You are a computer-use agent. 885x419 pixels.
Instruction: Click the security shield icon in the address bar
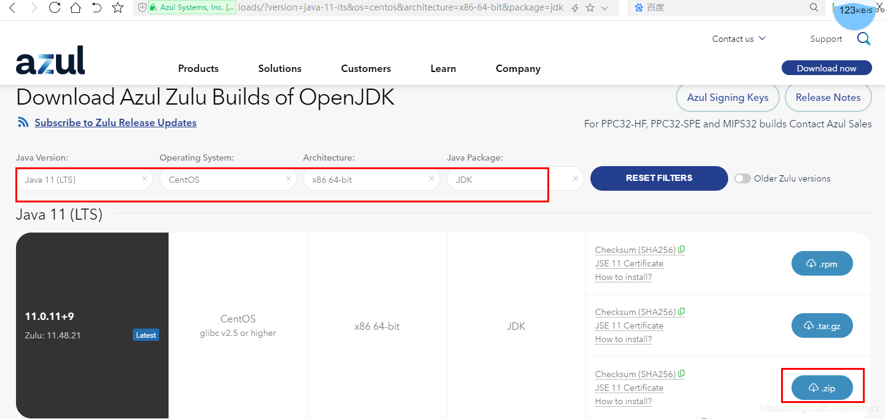(x=143, y=7)
